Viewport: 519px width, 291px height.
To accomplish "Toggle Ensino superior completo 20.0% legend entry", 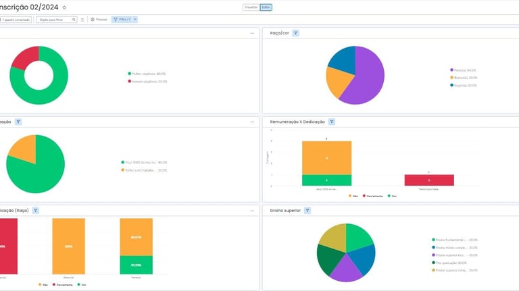I will click(x=455, y=270).
